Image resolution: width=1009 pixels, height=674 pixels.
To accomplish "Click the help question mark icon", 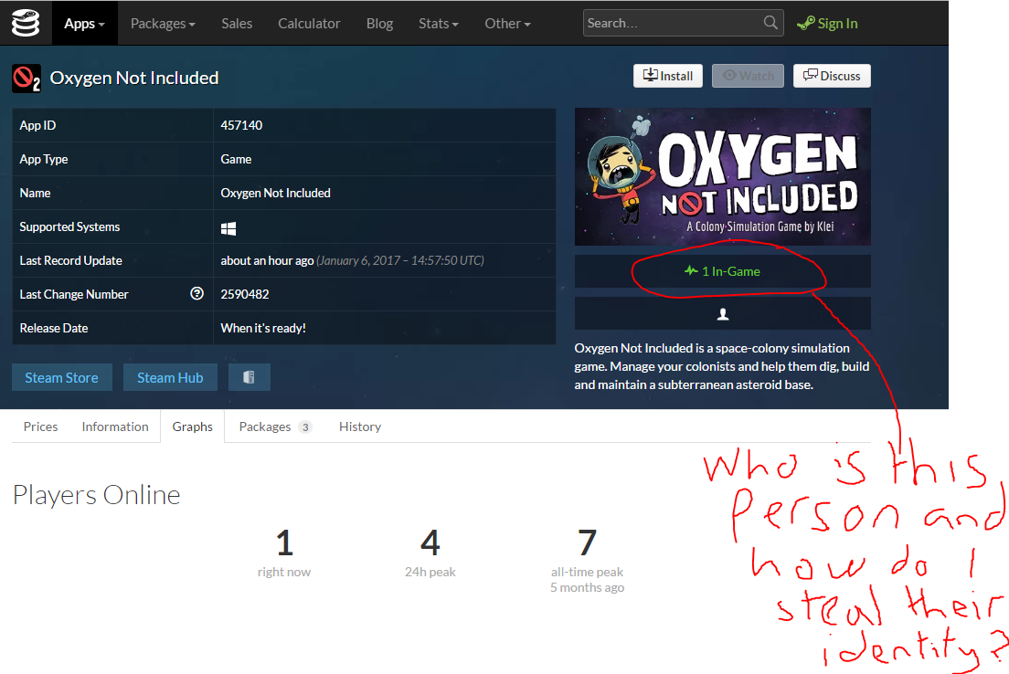I will [x=196, y=294].
